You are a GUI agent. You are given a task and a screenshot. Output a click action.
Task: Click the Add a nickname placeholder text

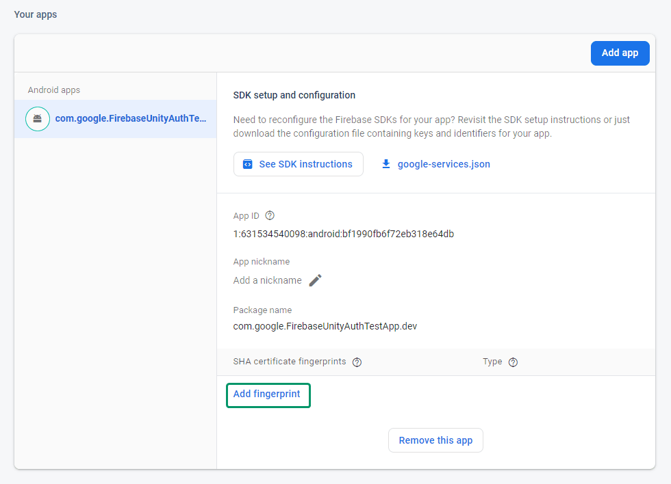[267, 280]
